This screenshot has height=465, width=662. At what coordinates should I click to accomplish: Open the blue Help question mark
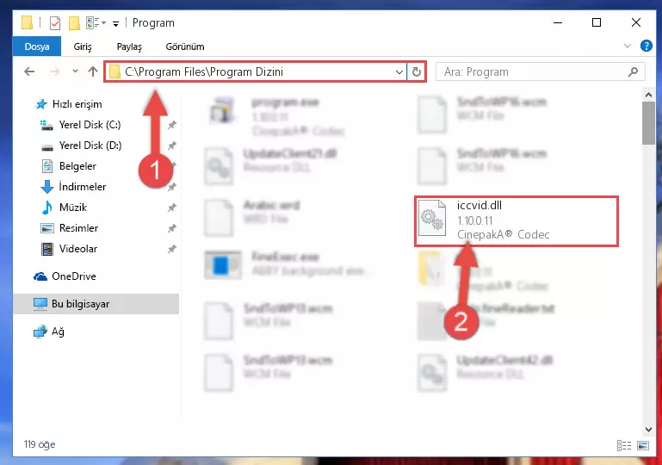[x=646, y=46]
